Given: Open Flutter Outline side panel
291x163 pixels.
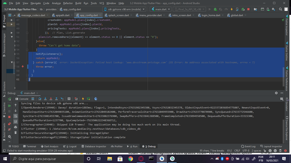Looking at the screenshot, I should pos(287,51).
